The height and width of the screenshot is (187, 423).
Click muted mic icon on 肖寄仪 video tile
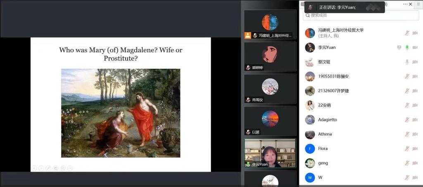click(248, 100)
